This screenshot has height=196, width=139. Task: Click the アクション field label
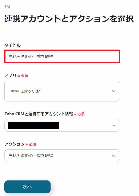coord(14,144)
